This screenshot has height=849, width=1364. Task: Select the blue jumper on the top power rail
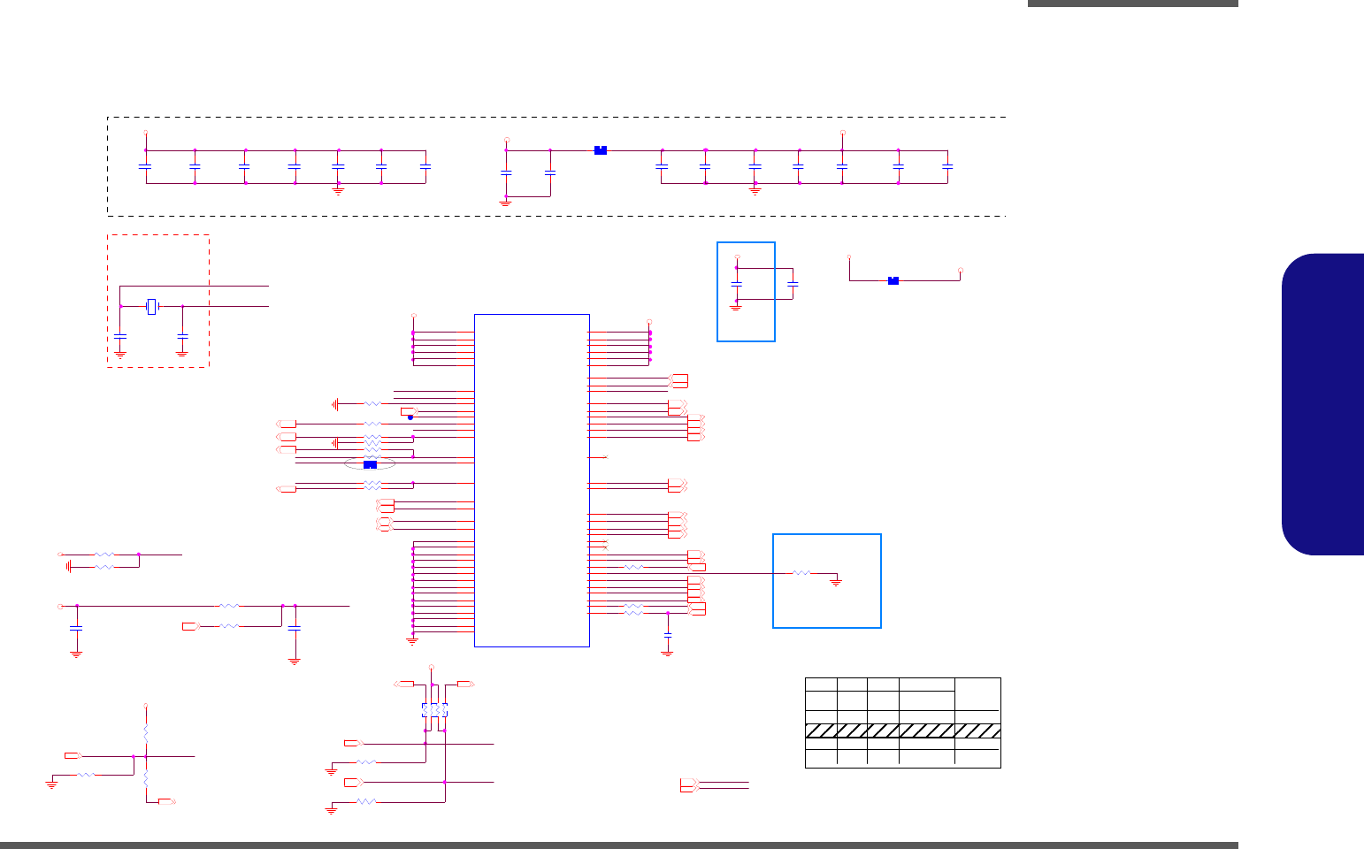tap(601, 150)
